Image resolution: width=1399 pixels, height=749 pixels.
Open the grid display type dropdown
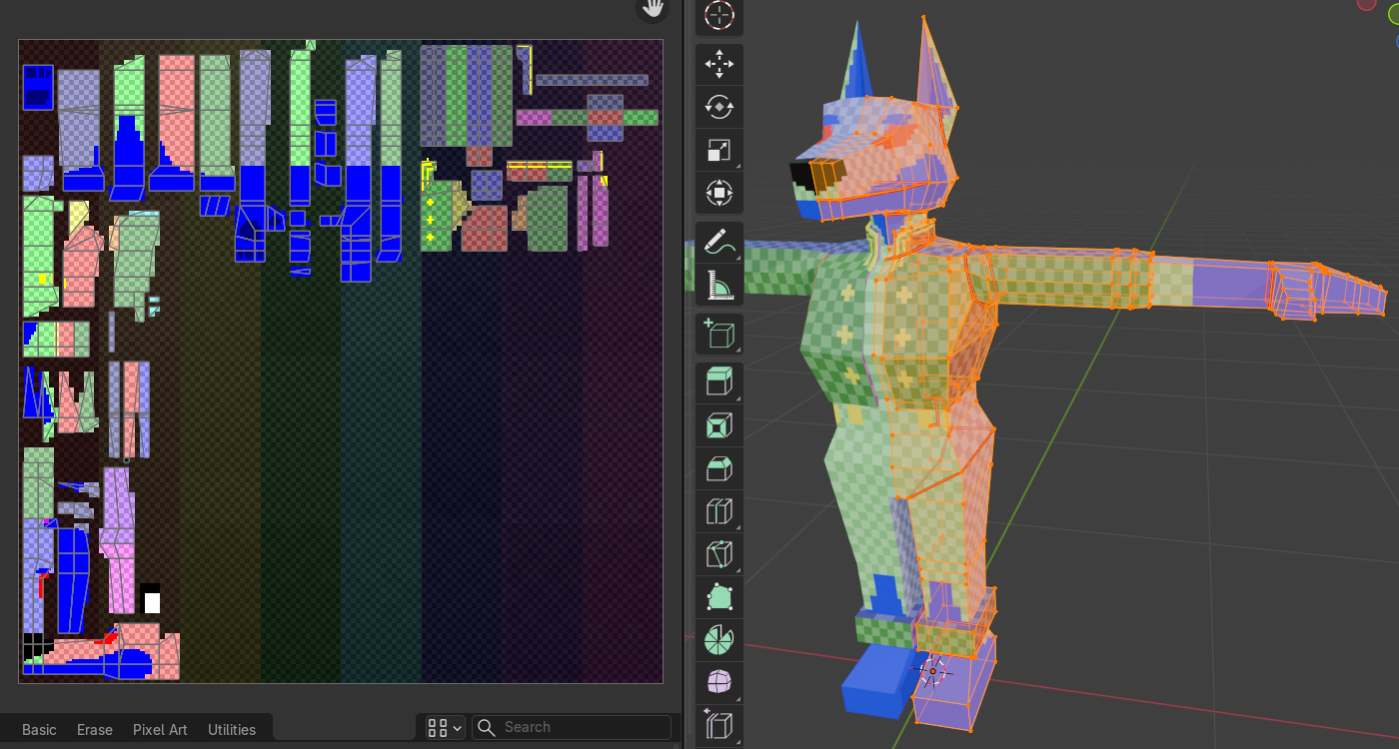[x=444, y=727]
